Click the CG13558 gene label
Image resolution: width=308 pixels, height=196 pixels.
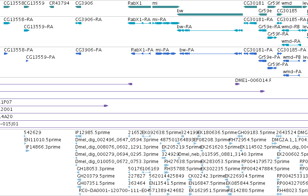(14, 3)
